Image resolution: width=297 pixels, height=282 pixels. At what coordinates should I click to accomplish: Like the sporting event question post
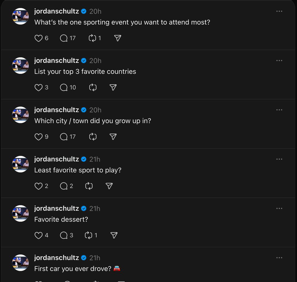(38, 38)
